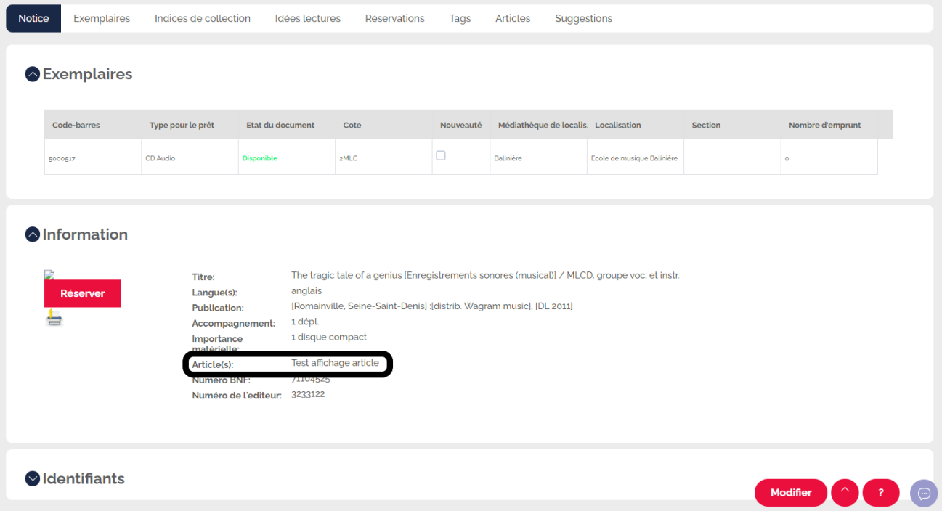Sort by the Code-barres column header
This screenshot has width=942, height=511.
(x=76, y=125)
